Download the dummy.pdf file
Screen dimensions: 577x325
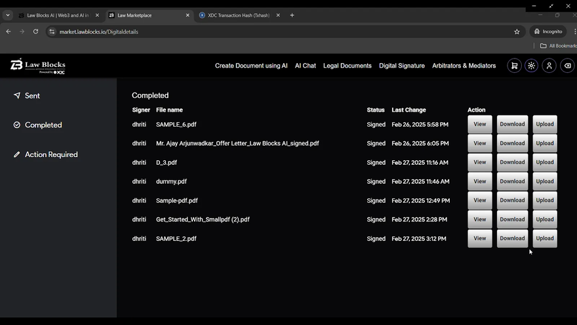[x=512, y=181]
